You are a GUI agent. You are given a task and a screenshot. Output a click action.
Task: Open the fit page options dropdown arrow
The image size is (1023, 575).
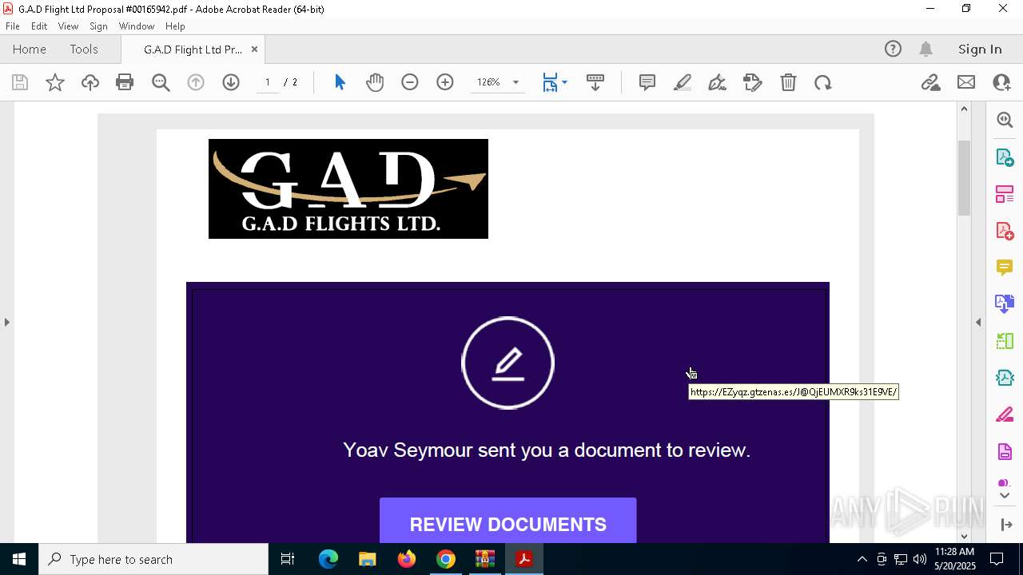[x=564, y=82]
